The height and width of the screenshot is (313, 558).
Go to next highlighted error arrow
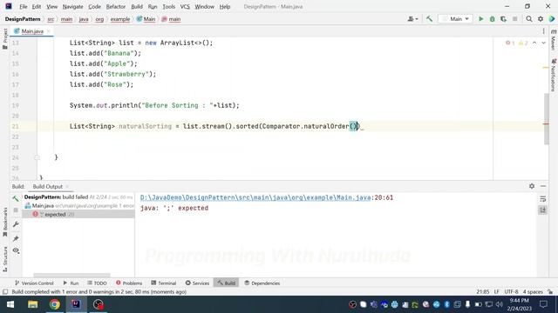[x=543, y=43]
